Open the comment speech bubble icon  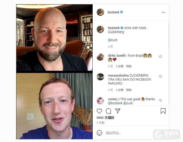point(108,111)
